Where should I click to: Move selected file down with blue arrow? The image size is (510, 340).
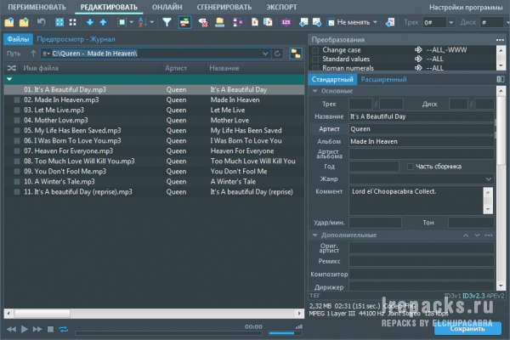90,22
